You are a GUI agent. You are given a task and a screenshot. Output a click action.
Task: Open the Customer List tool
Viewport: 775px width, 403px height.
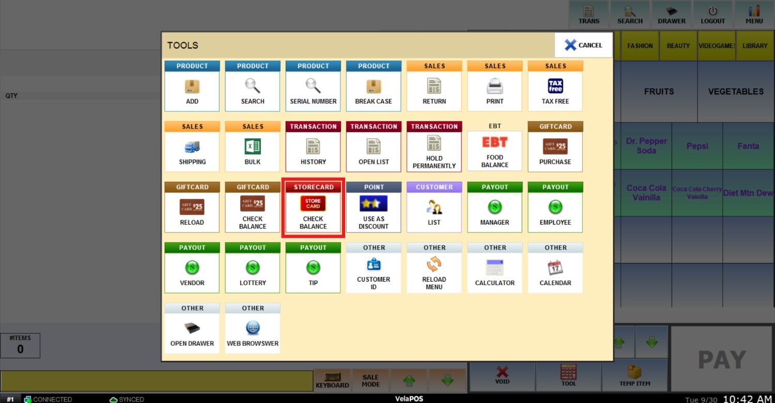(434, 212)
